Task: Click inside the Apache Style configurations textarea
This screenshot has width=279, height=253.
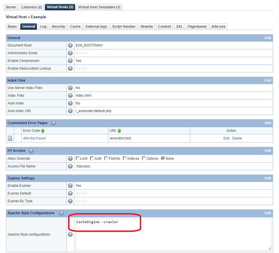Action: 174,234
